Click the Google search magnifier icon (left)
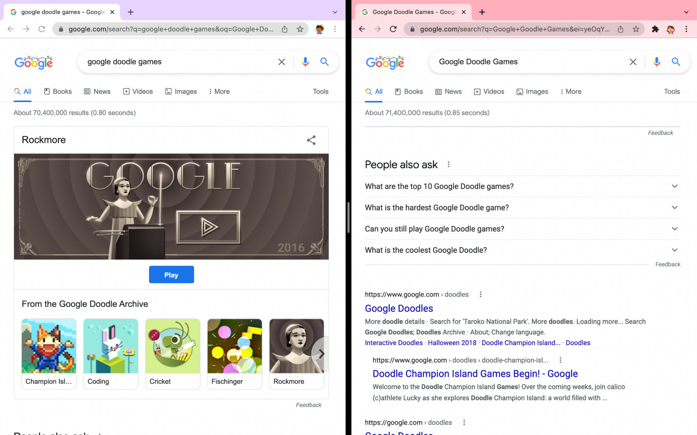The width and height of the screenshot is (697, 435). 325,62
